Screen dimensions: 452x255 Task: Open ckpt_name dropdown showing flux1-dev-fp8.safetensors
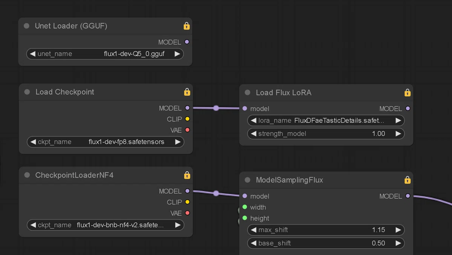(105, 142)
